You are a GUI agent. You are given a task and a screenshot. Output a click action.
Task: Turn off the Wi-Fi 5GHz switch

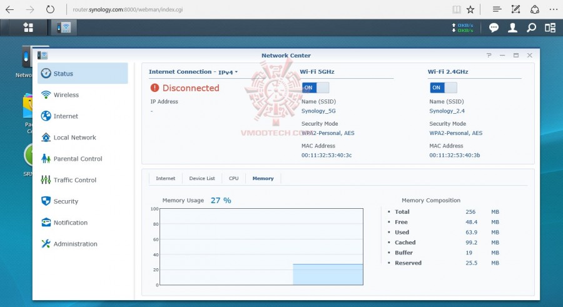(x=315, y=88)
